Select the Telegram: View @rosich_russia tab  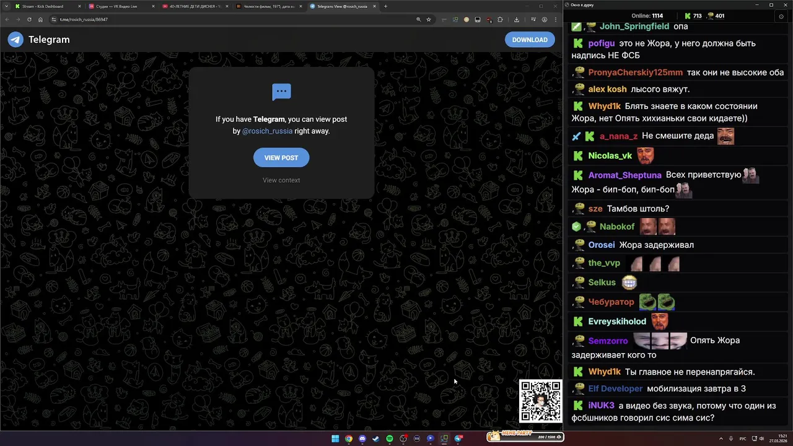click(342, 6)
